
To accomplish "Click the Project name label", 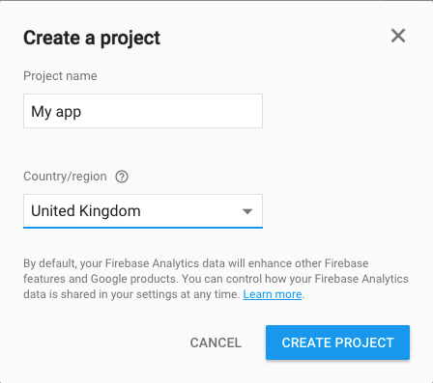I will click(60, 76).
